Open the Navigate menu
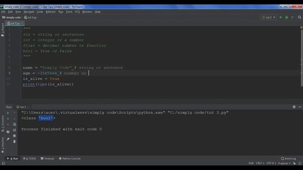Image resolution: width=303 pixels, height=170 pixels. 29,12
